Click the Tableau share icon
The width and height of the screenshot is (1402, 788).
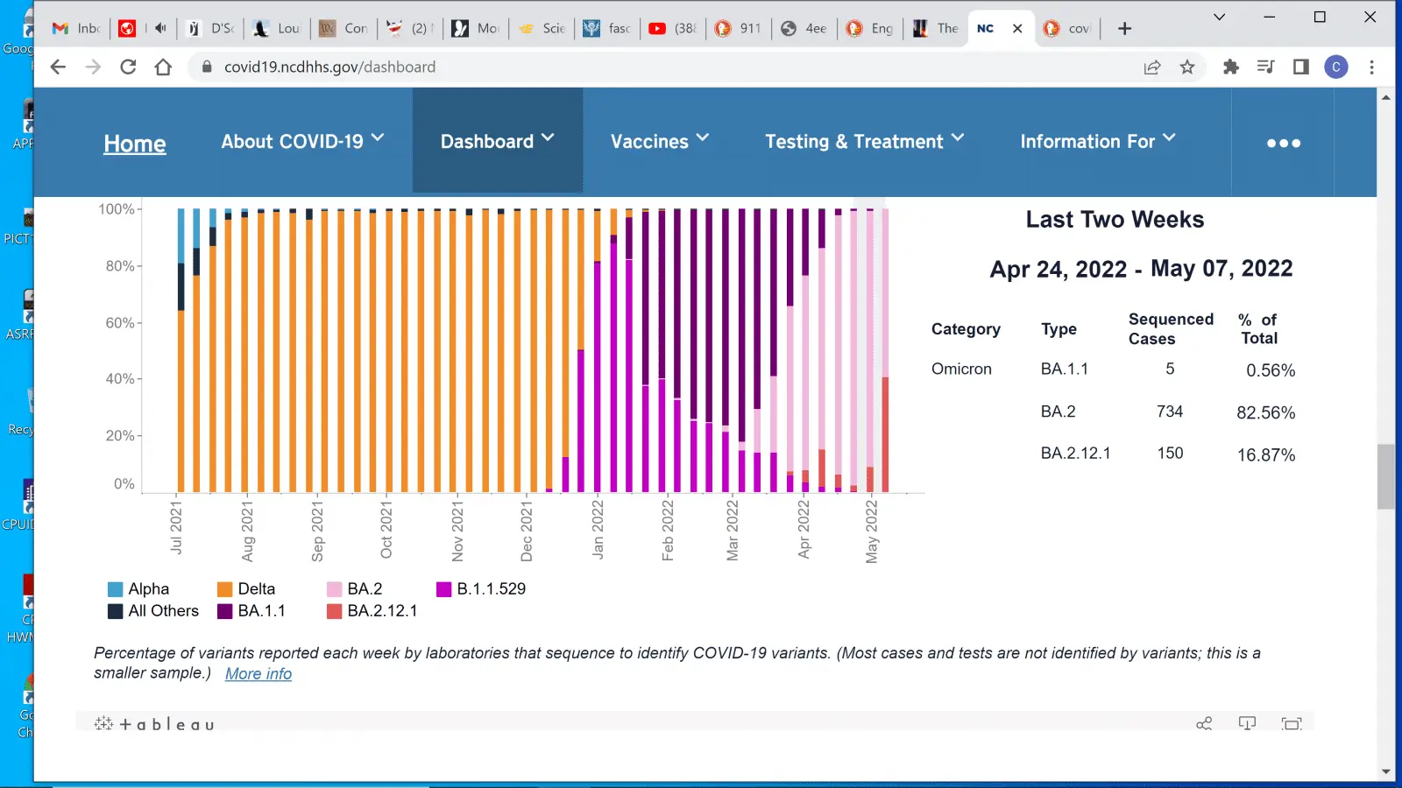1204,723
